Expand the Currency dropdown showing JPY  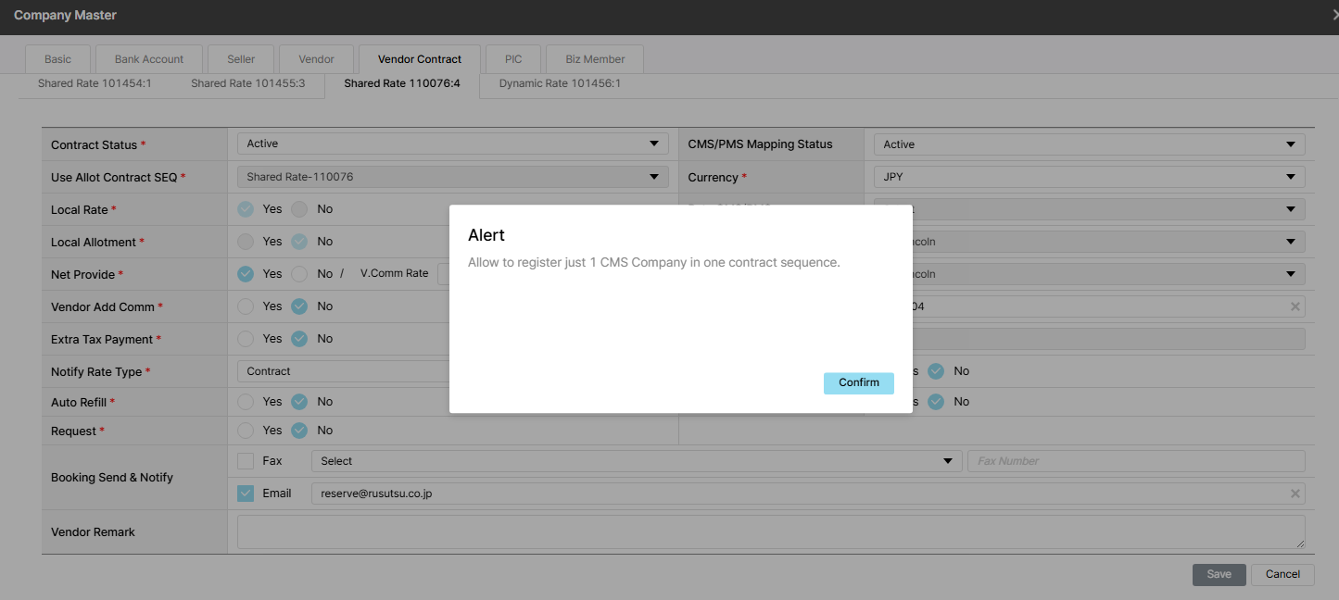[1089, 177]
